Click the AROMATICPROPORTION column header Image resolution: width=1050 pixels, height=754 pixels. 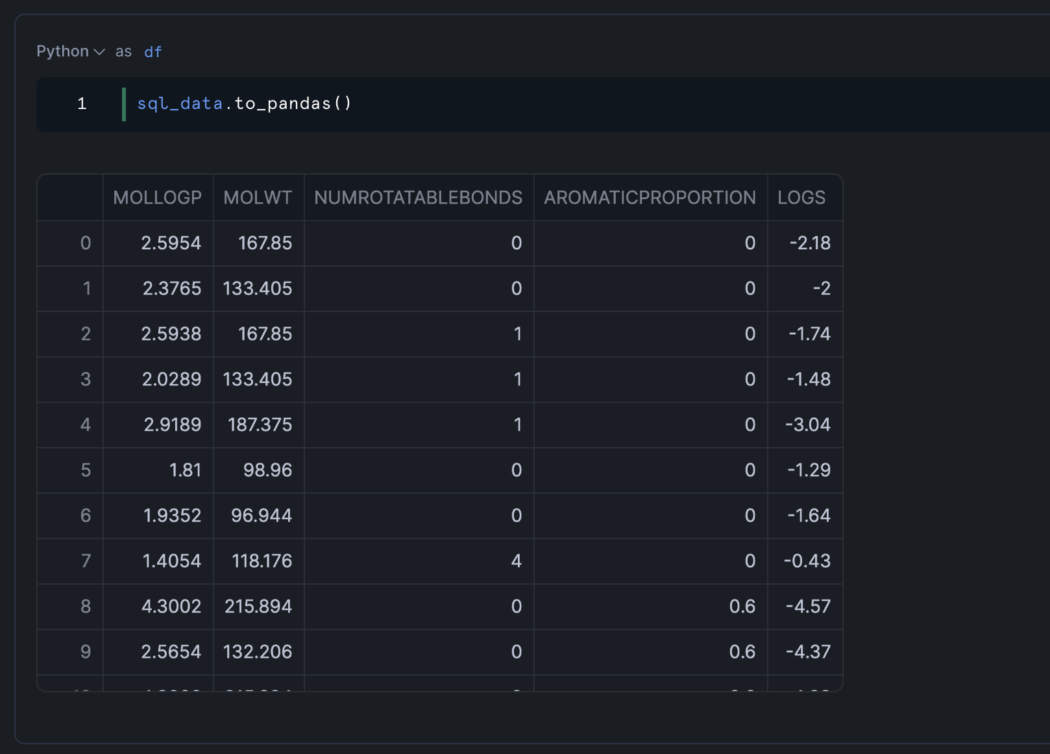(x=650, y=197)
